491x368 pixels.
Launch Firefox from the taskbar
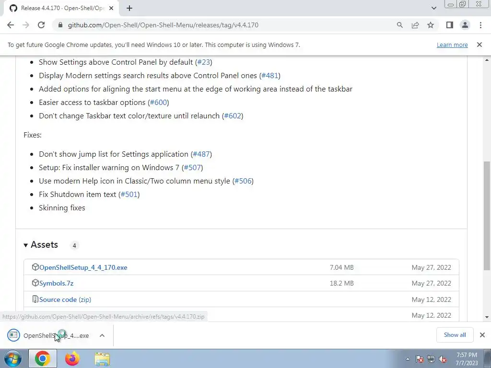(x=72, y=359)
